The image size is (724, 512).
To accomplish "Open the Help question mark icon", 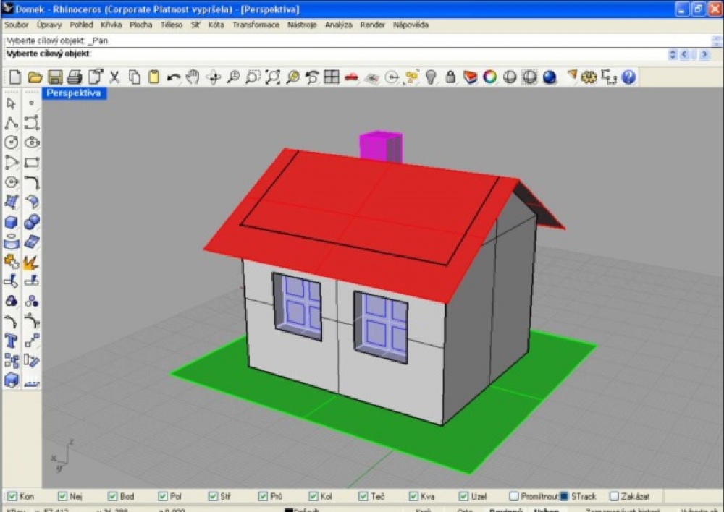I will click(628, 77).
